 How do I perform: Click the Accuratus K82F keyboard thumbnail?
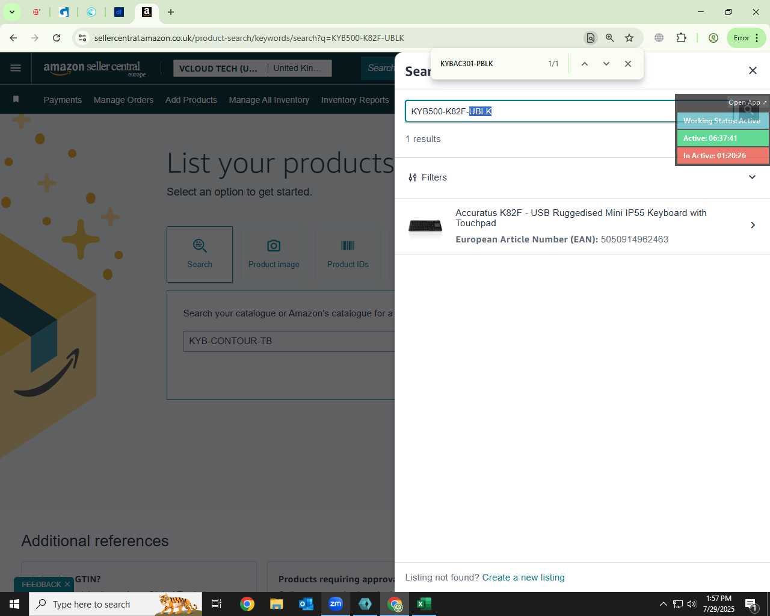425,226
